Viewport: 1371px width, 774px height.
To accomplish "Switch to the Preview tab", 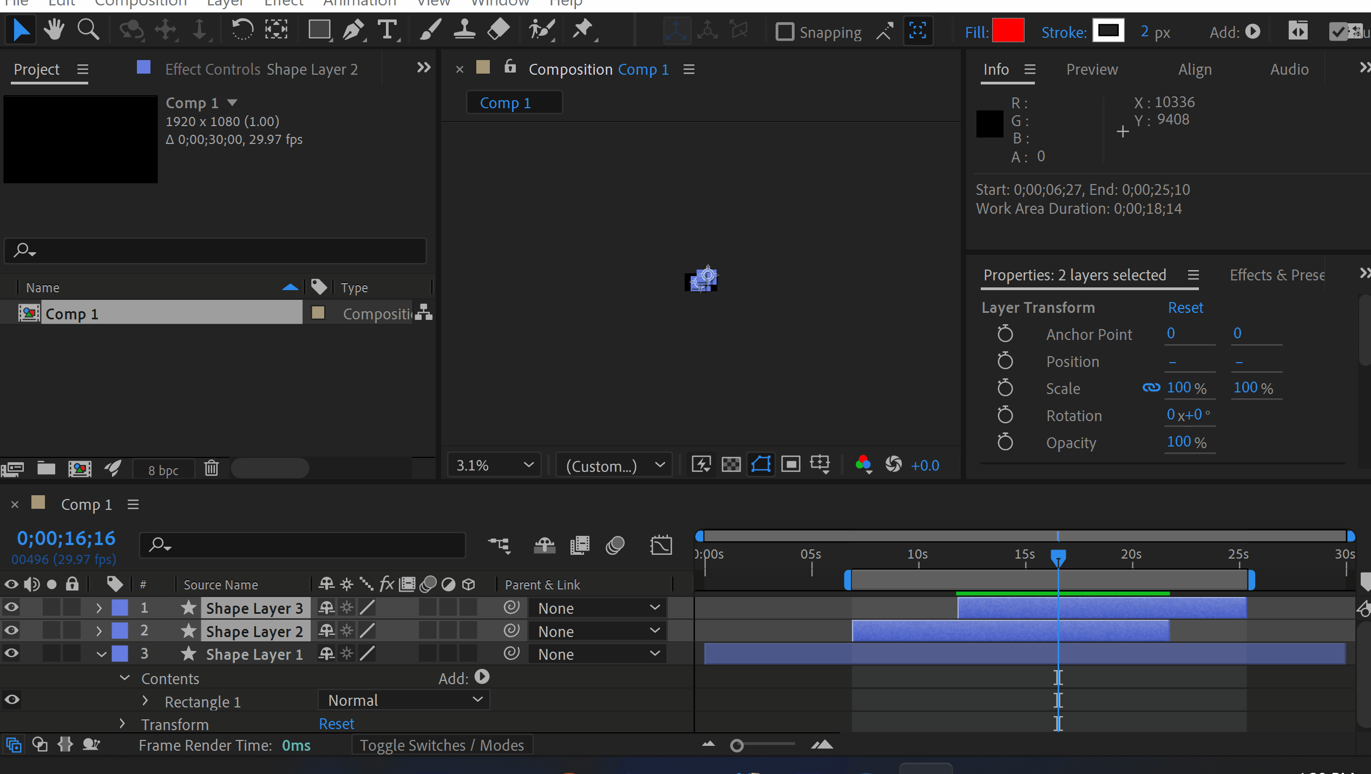I will click(x=1092, y=69).
